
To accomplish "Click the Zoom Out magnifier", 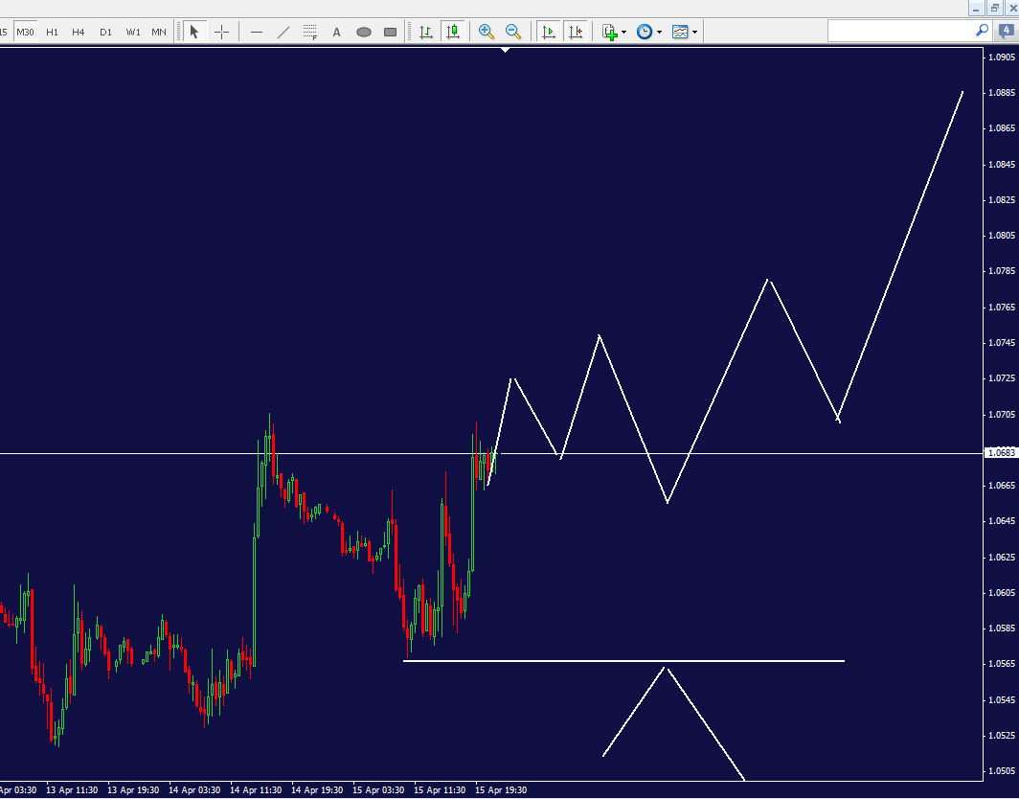I will click(x=513, y=32).
